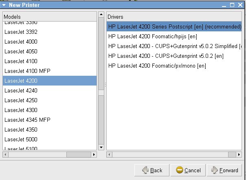Image resolution: width=246 pixels, height=180 pixels.
Task: Click Models vertical scrollbar thumb
Action: [101, 92]
